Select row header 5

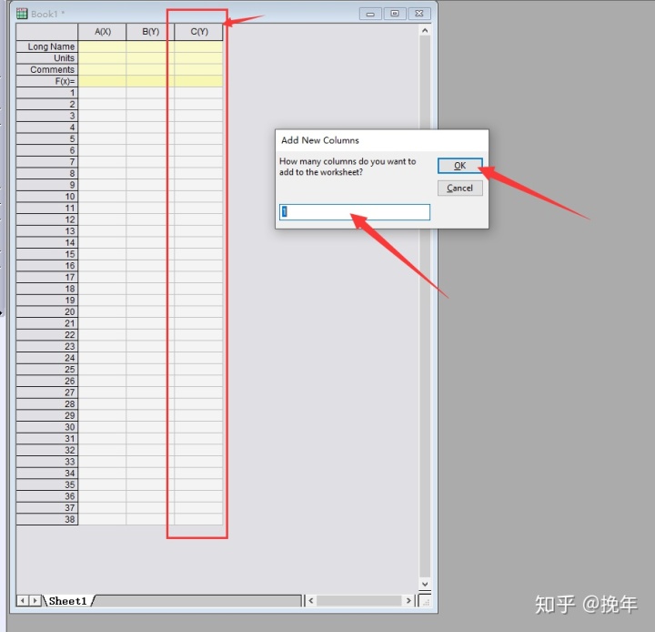46,138
